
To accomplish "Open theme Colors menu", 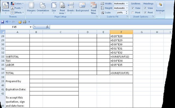I will click(17, 4).
